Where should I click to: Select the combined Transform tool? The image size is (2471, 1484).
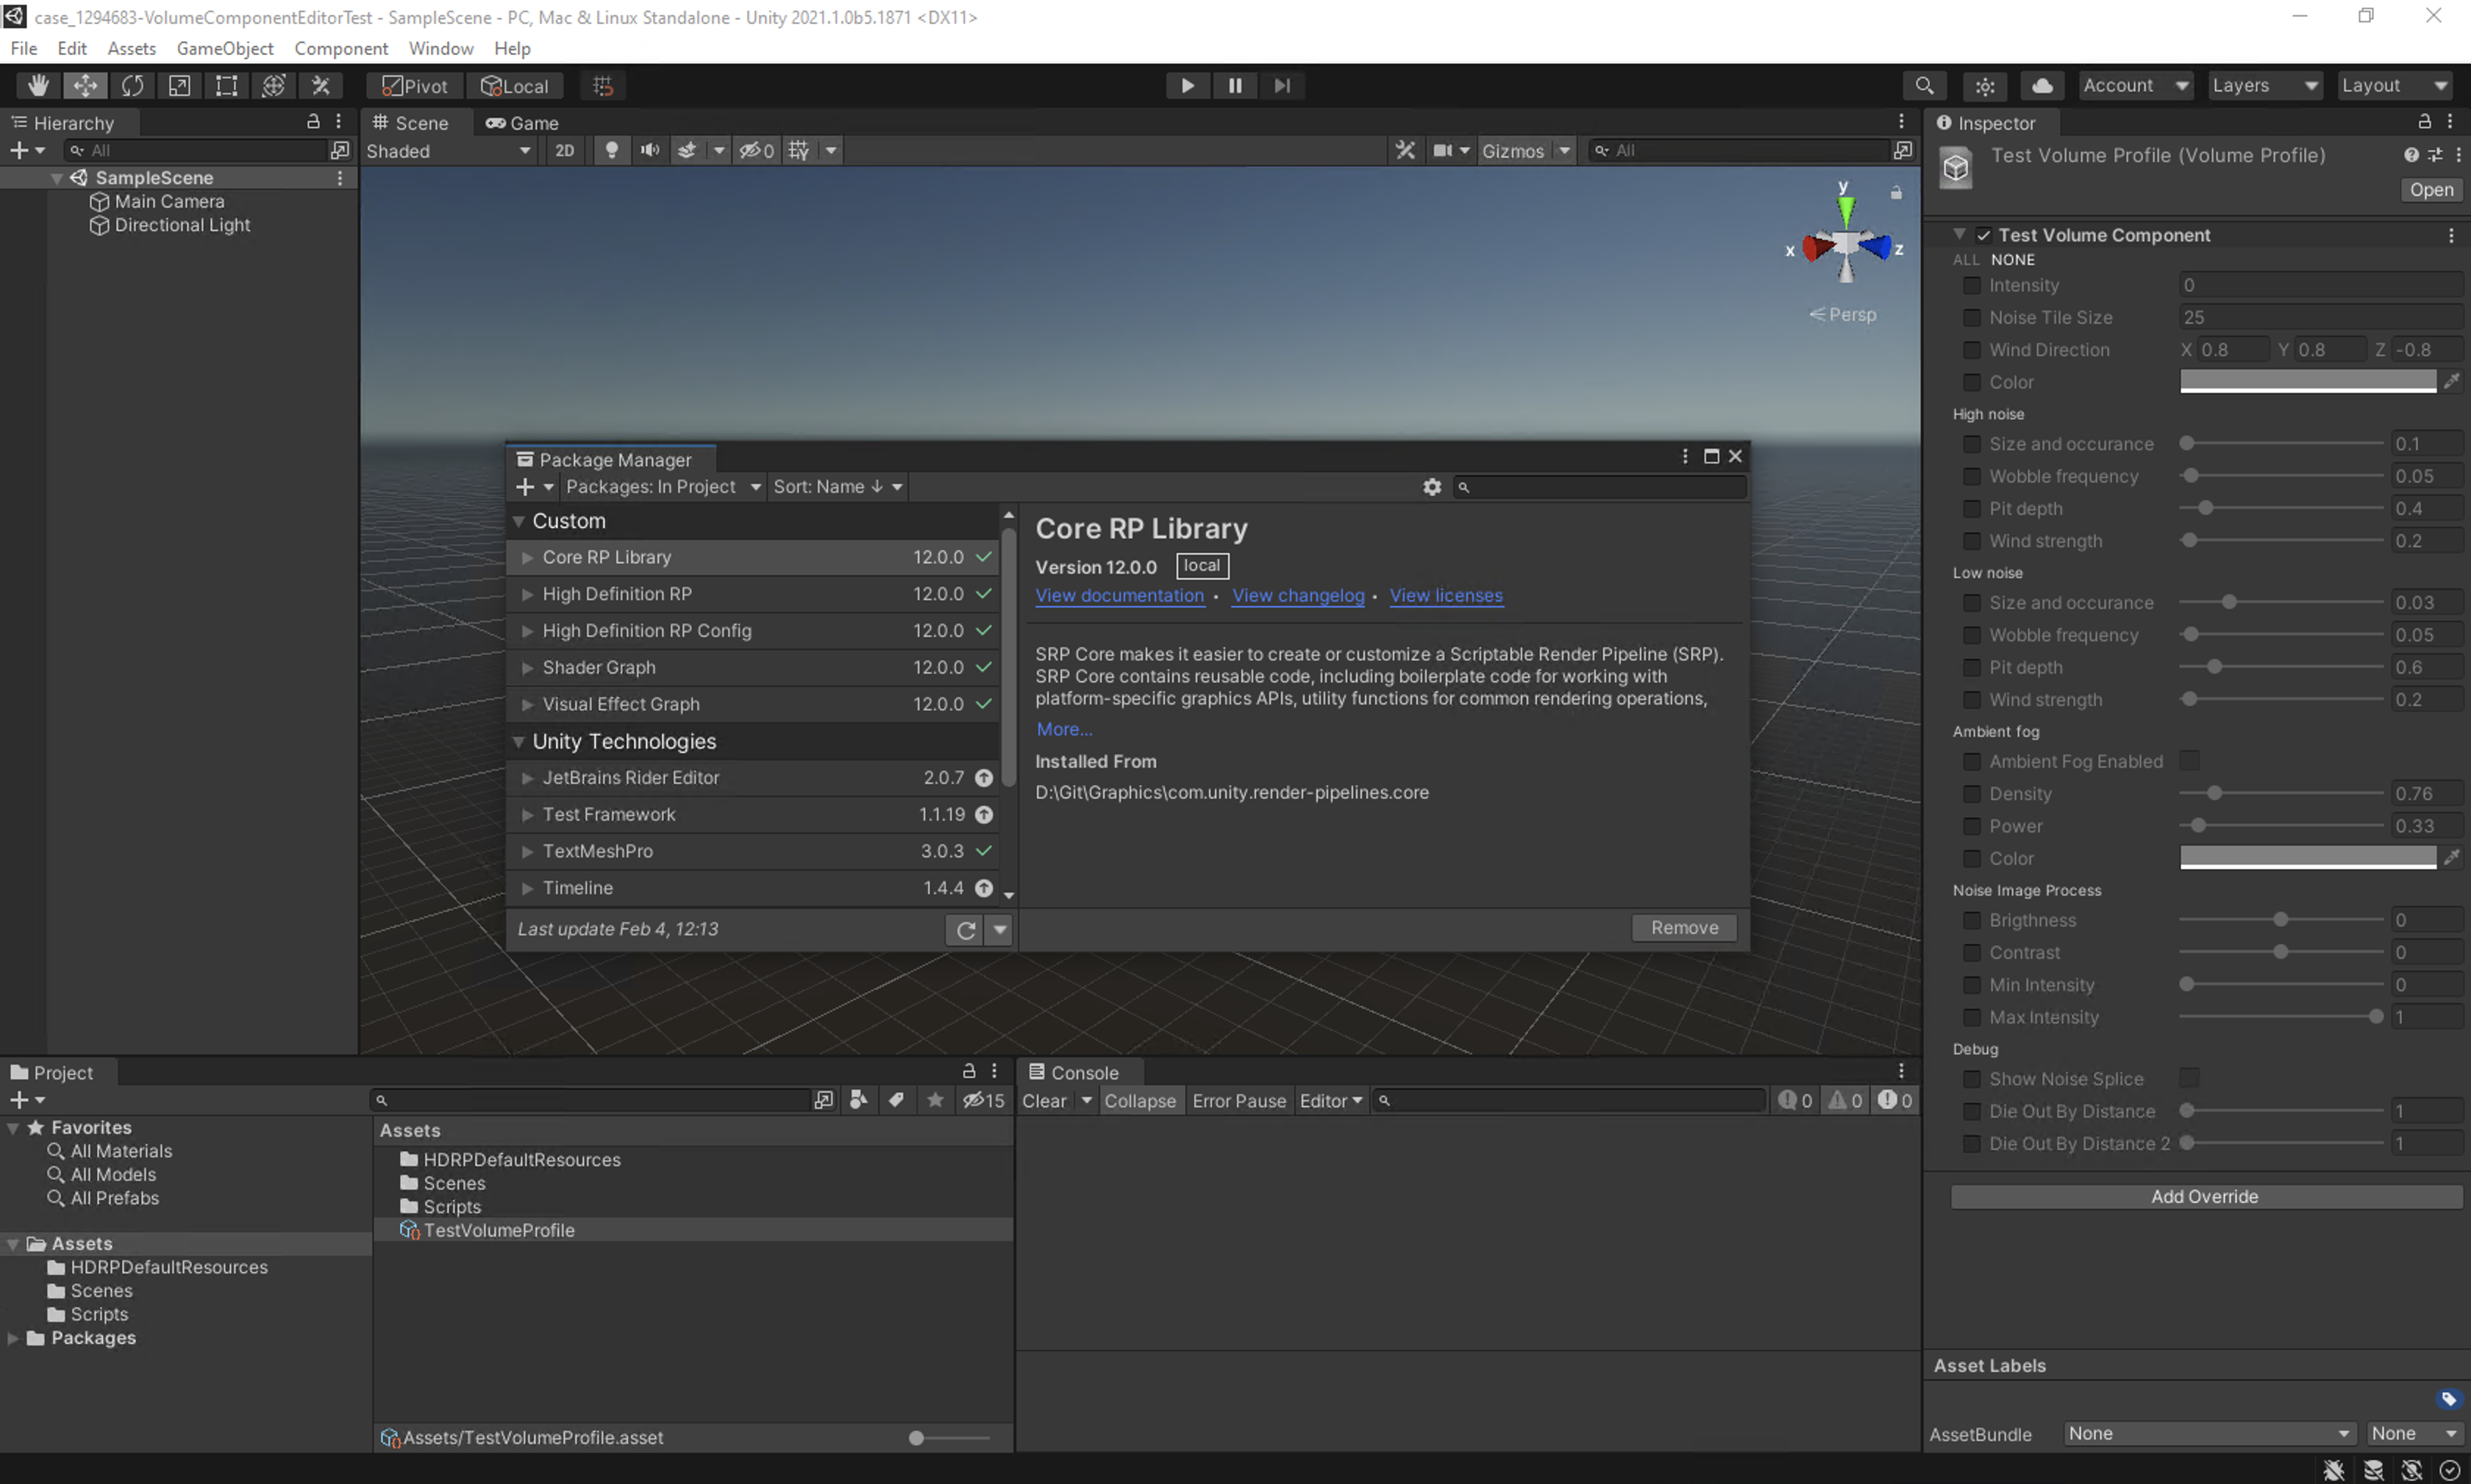point(274,86)
